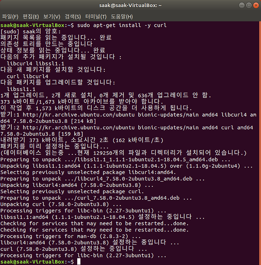This screenshot has height=265, width=261.
Task: Open the 검색(S) menu
Action: pos(73,17)
